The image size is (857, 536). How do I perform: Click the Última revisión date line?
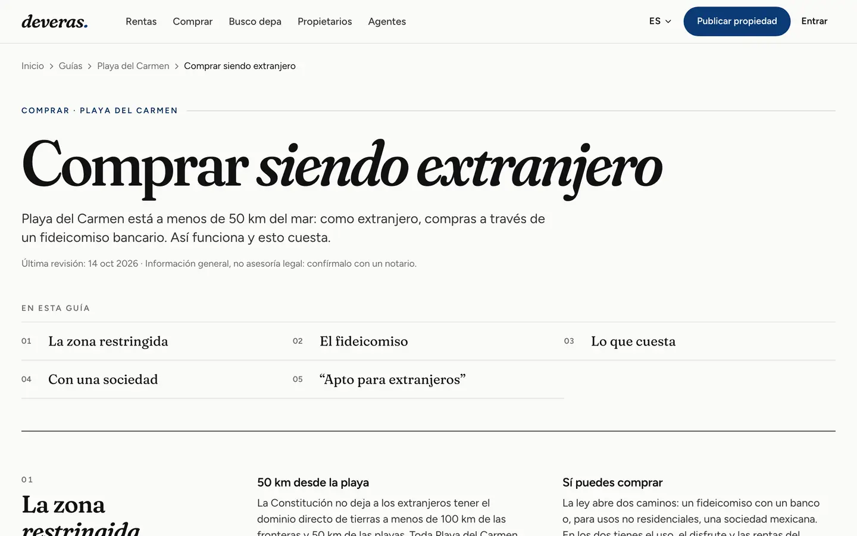click(x=219, y=264)
